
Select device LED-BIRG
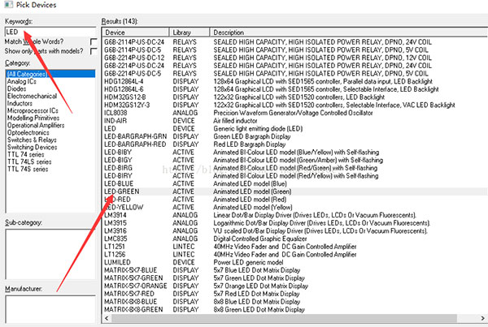(295, 168)
